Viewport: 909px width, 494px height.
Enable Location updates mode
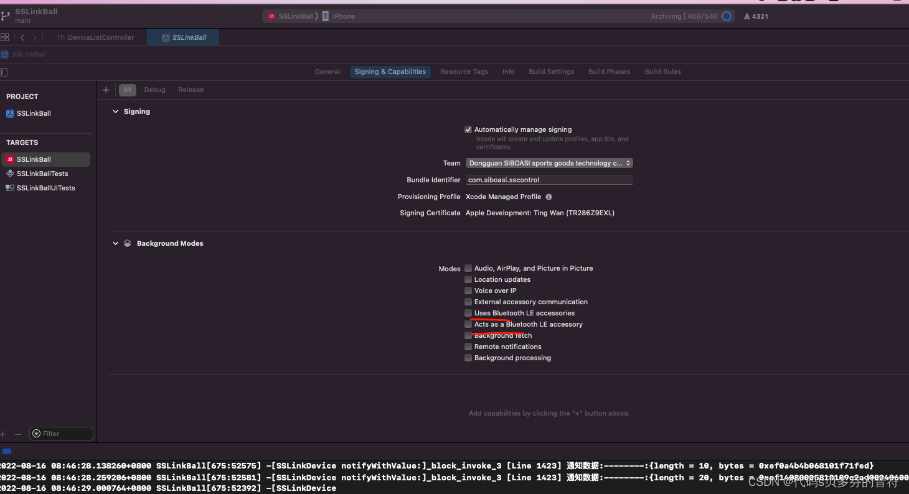point(468,279)
